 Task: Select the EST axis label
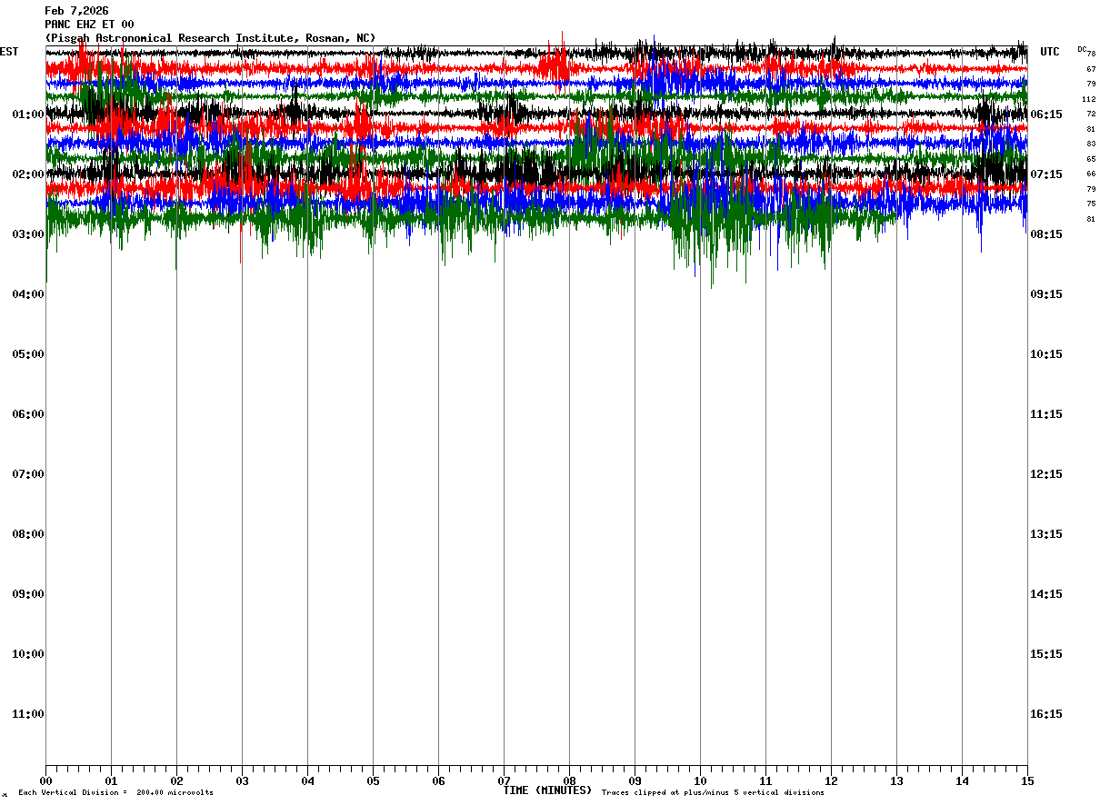pos(9,52)
